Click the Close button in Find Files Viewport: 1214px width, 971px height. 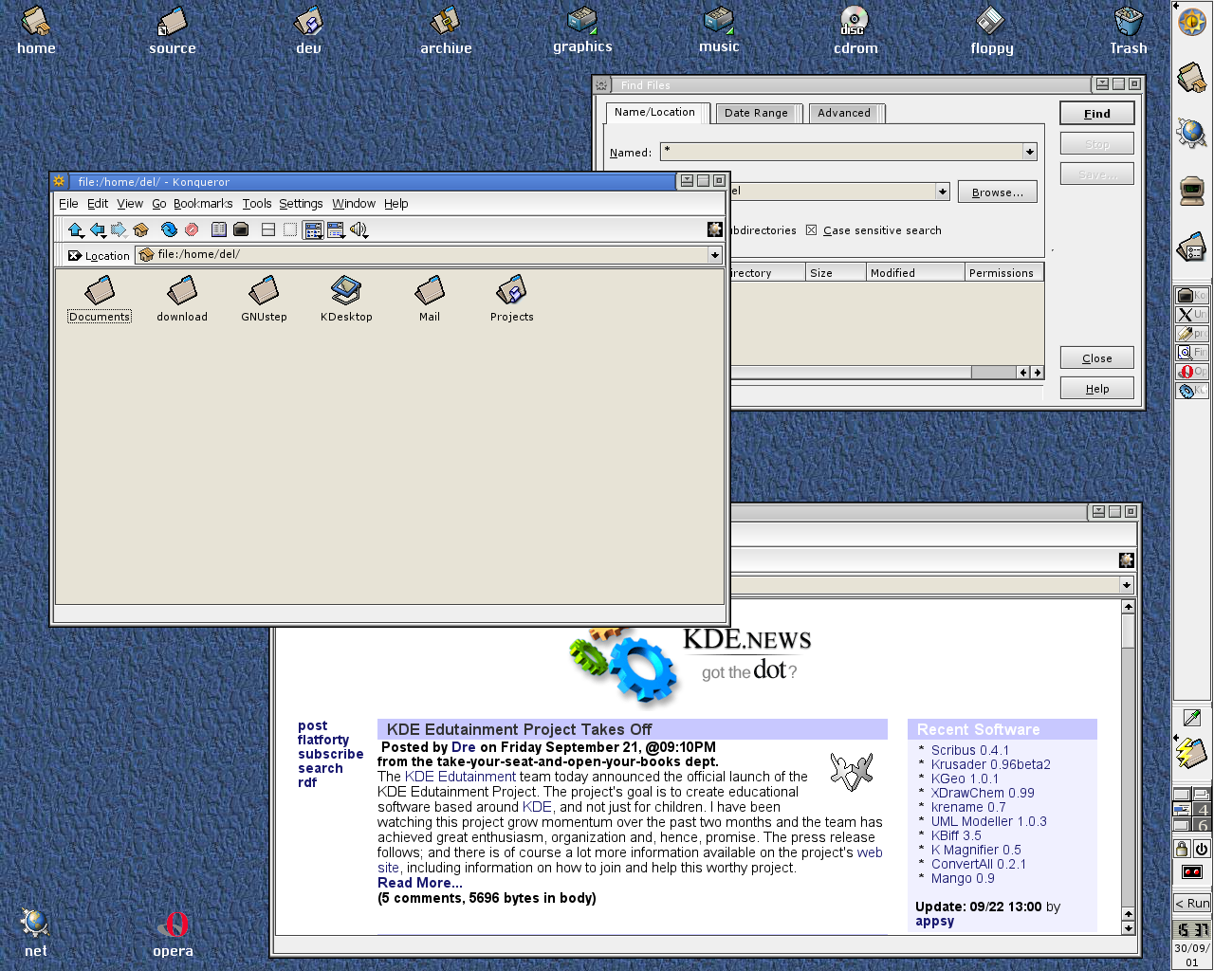click(x=1097, y=358)
